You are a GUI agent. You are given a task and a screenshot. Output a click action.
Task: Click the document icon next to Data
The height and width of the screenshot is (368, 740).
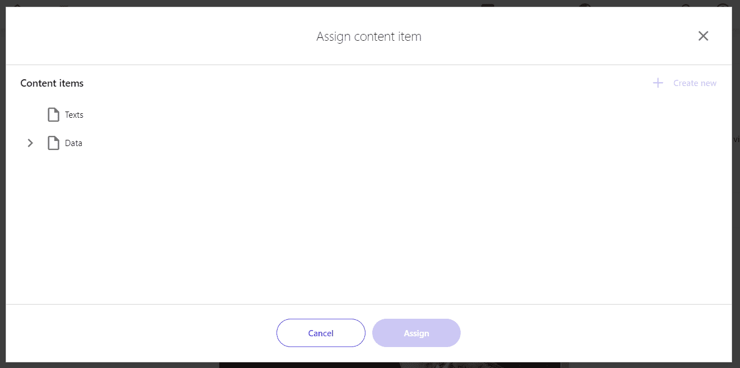[x=53, y=143]
